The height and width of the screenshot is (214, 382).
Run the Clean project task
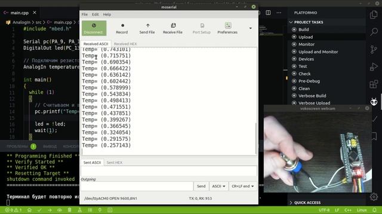click(304, 89)
